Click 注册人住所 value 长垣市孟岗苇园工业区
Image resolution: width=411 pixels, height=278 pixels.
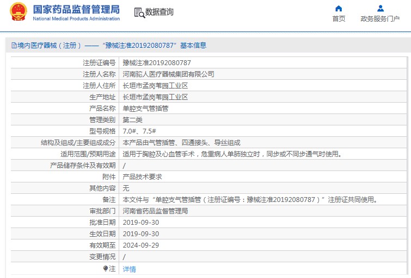click(x=155, y=86)
